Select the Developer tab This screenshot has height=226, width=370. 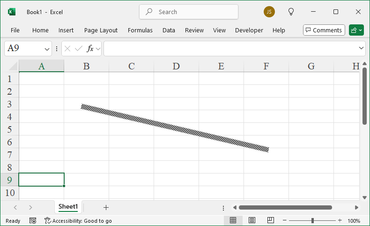pos(249,30)
